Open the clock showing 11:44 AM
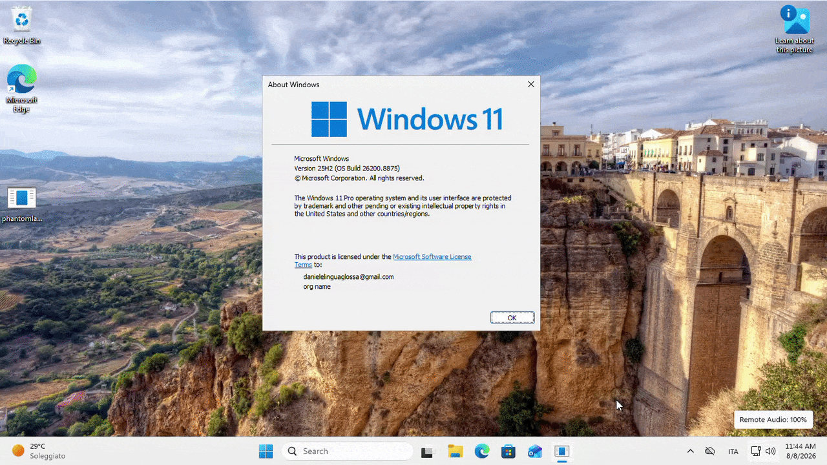 tap(800, 451)
